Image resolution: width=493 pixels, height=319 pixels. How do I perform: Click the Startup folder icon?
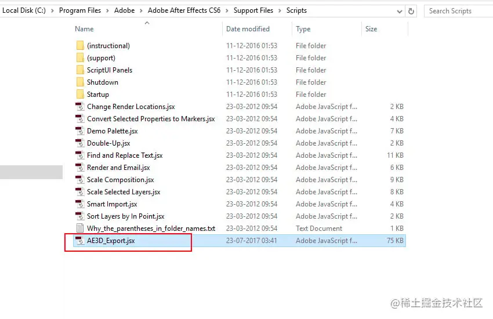coord(80,95)
